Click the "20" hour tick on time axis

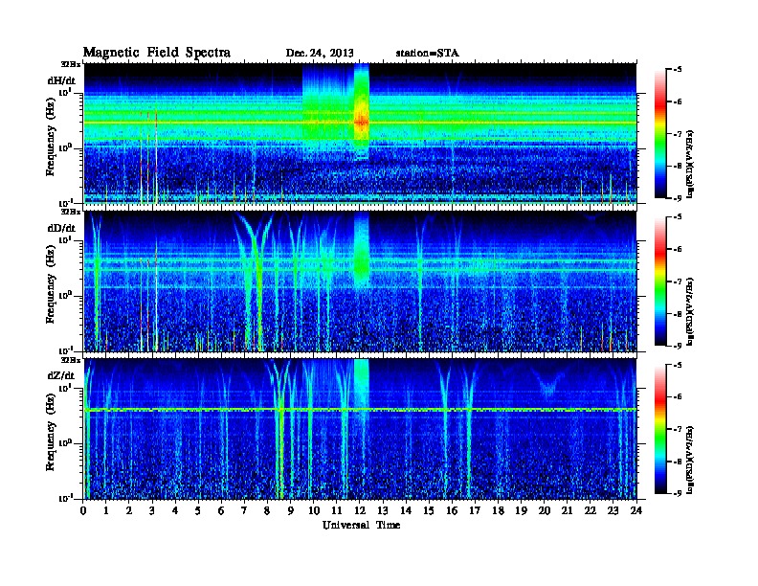[545, 510]
